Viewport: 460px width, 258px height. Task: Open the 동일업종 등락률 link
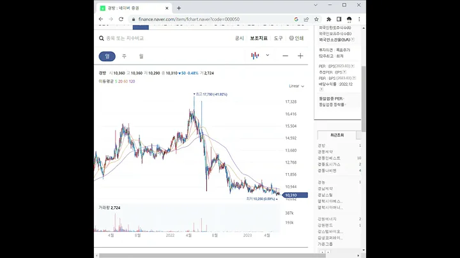click(x=332, y=104)
